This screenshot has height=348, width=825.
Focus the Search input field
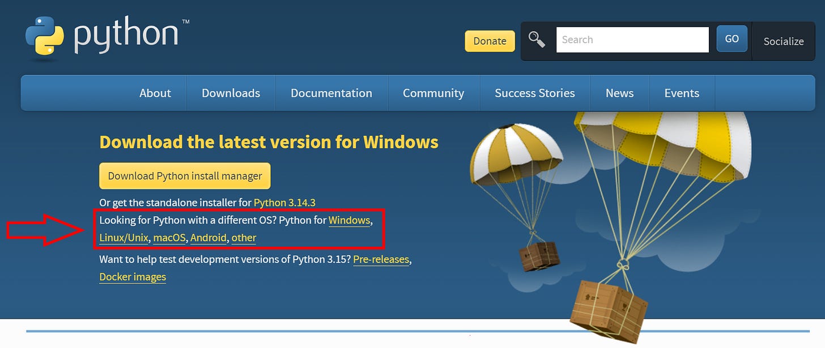coord(632,40)
